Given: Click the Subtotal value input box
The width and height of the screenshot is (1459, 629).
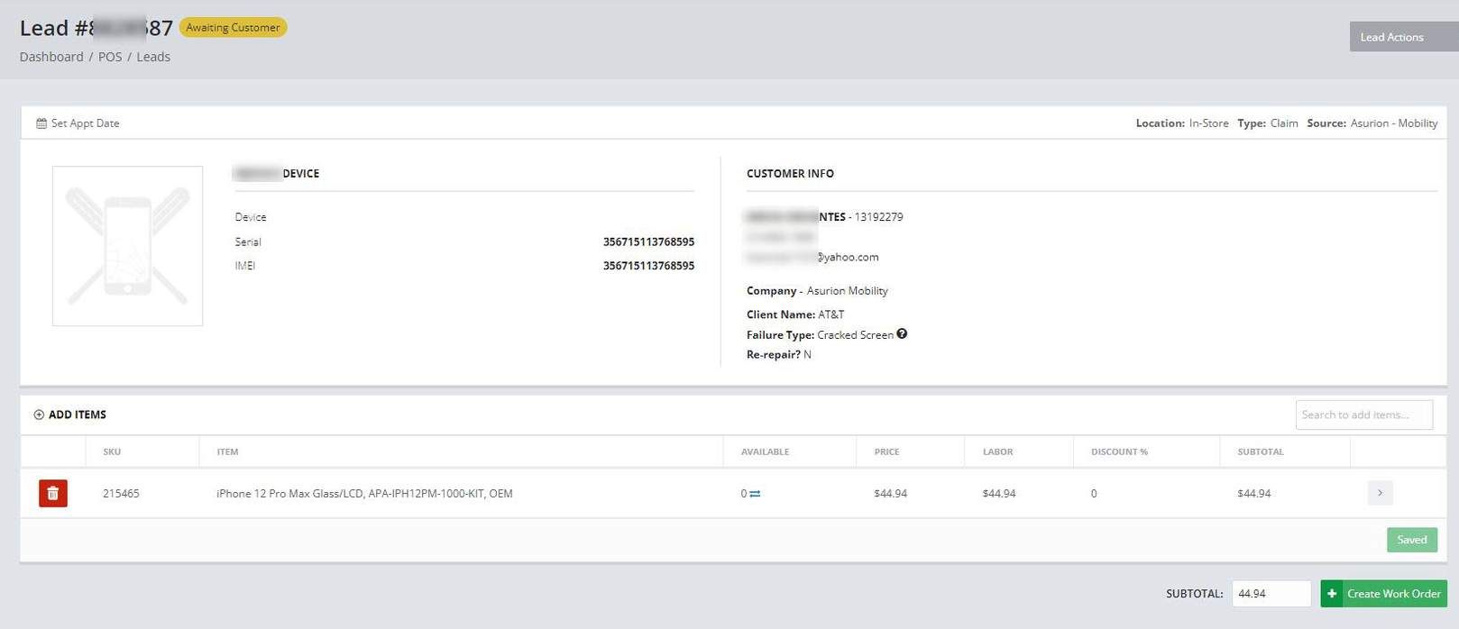Looking at the screenshot, I should (x=1271, y=594).
